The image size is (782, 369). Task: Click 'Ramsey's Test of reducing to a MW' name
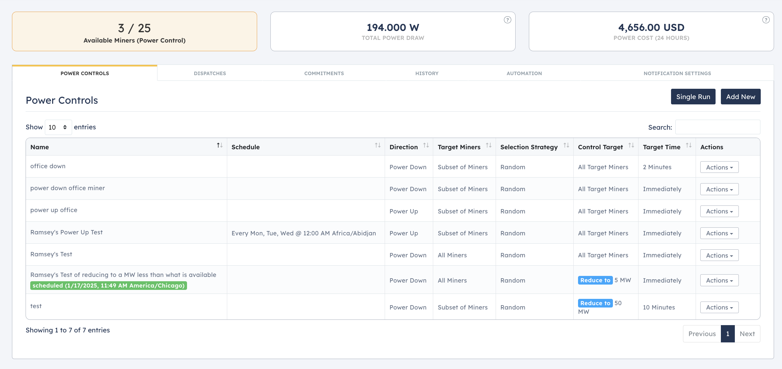[x=123, y=275]
